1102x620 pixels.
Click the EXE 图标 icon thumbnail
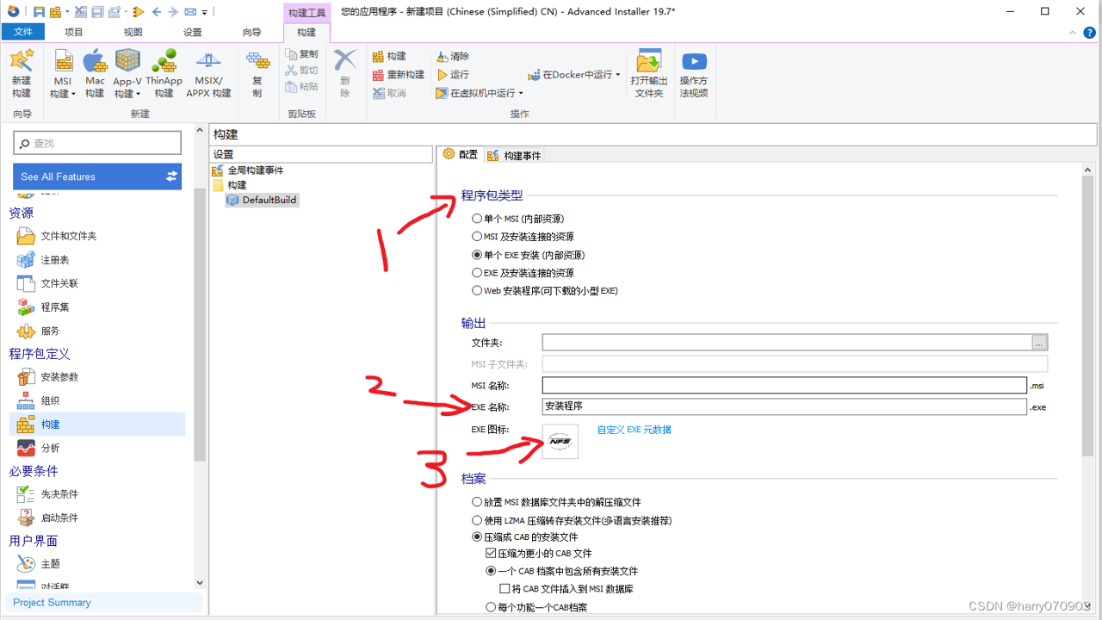pyautogui.click(x=560, y=442)
